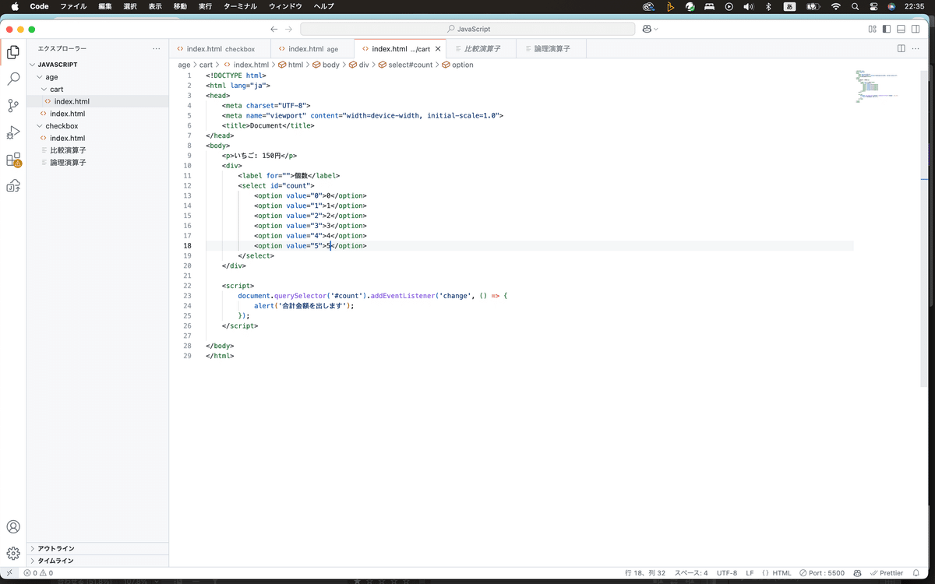This screenshot has height=584, width=935.
Task: Expand the アウトライン section
Action: coord(56,548)
